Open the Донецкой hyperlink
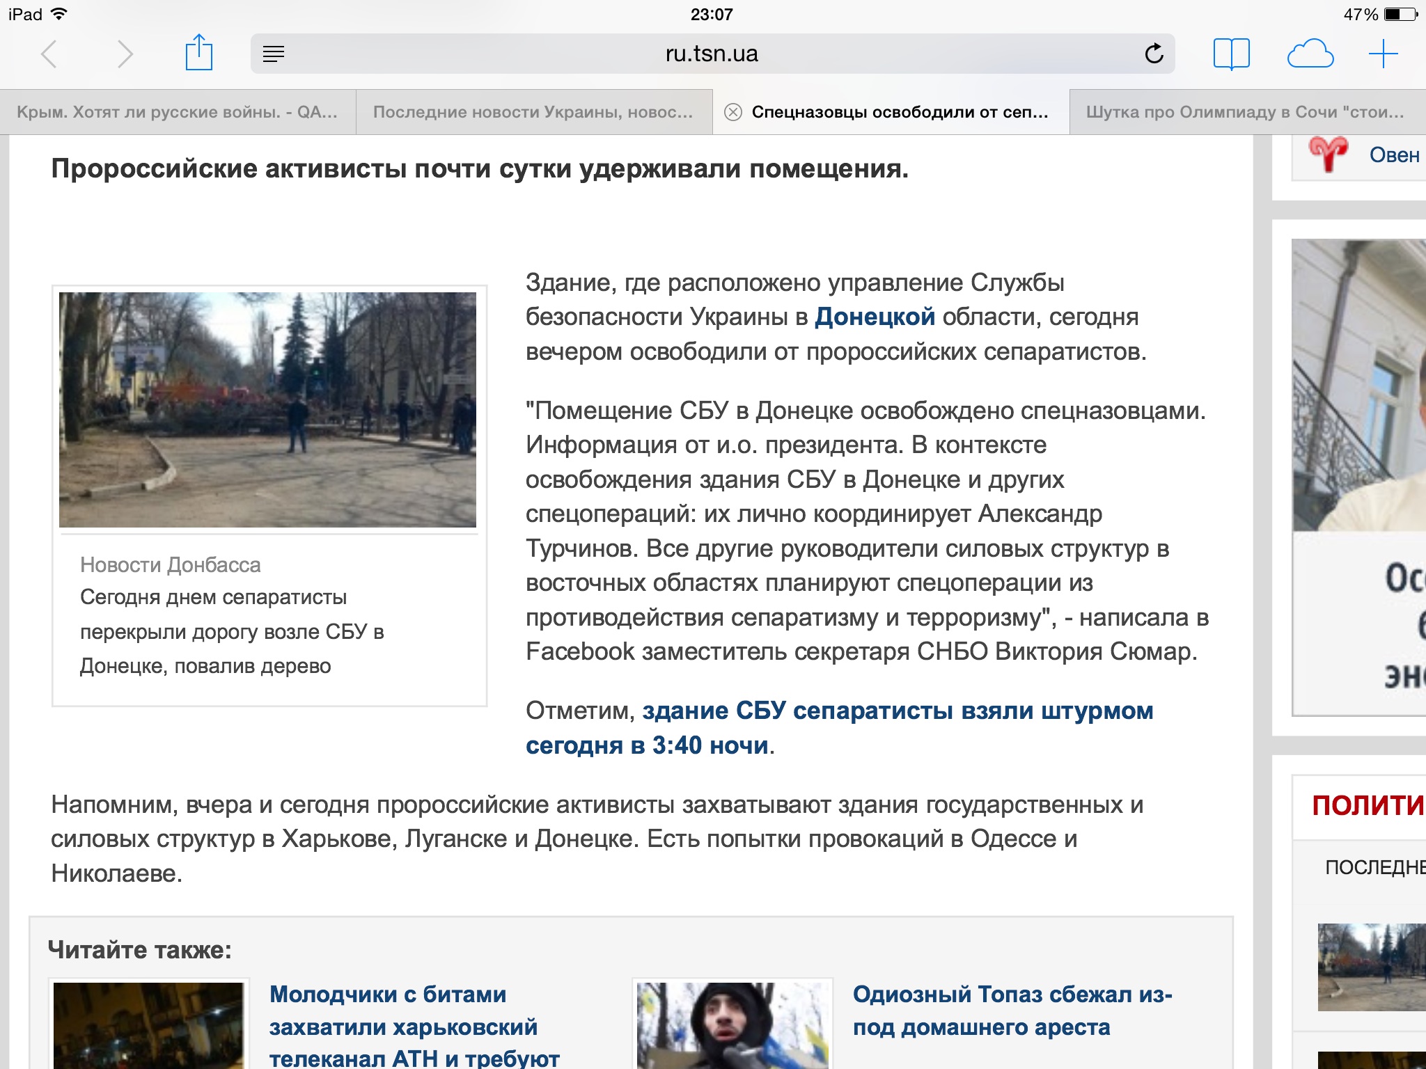Viewport: 1426px width, 1069px height. click(x=875, y=317)
